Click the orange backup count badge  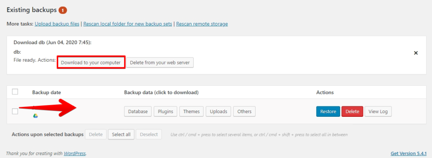click(x=63, y=10)
